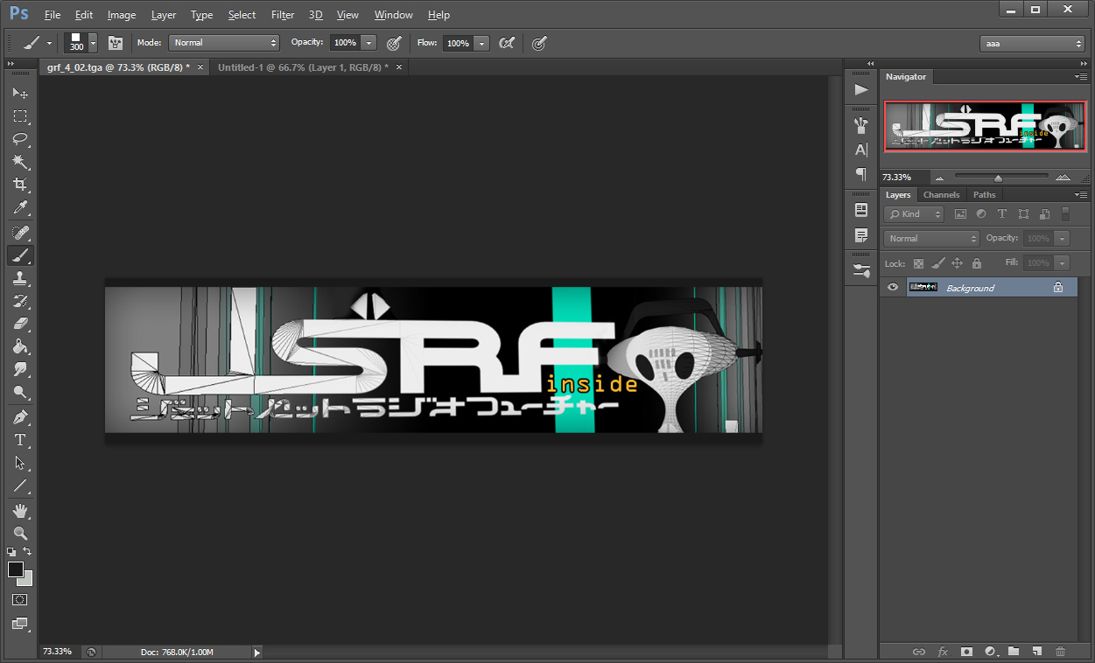Screen dimensions: 1095x663
Task: Create a new layer with the New Layer button
Action: coord(1036,652)
